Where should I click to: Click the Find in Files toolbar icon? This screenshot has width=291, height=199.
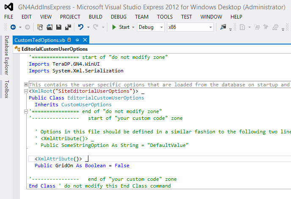(223, 27)
